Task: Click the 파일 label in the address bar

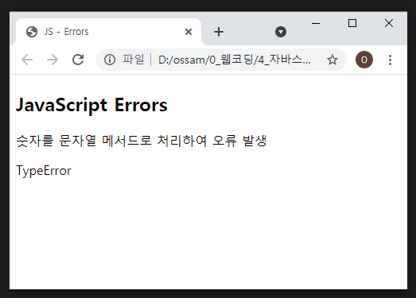Action: [134, 59]
